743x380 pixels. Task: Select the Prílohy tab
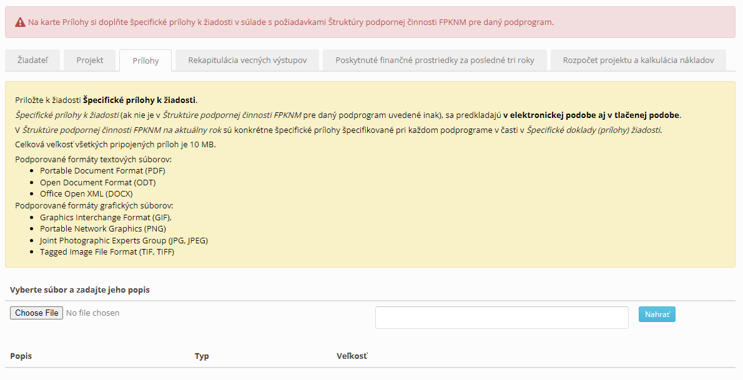click(145, 61)
